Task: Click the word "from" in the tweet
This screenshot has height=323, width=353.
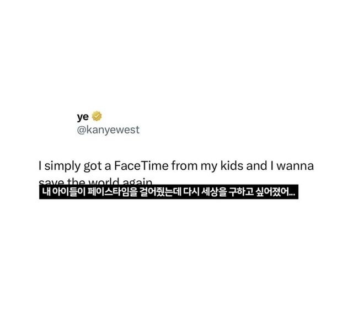Action: click(x=184, y=165)
